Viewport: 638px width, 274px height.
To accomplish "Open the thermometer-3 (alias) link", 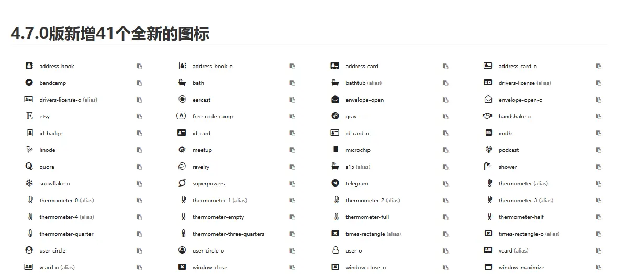I will tap(526, 200).
